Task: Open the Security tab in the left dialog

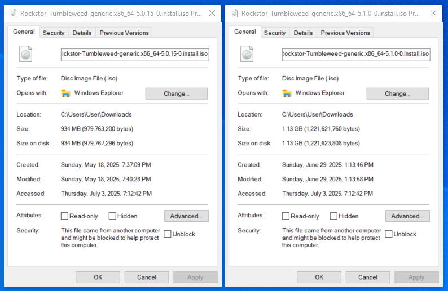Action: coord(54,33)
